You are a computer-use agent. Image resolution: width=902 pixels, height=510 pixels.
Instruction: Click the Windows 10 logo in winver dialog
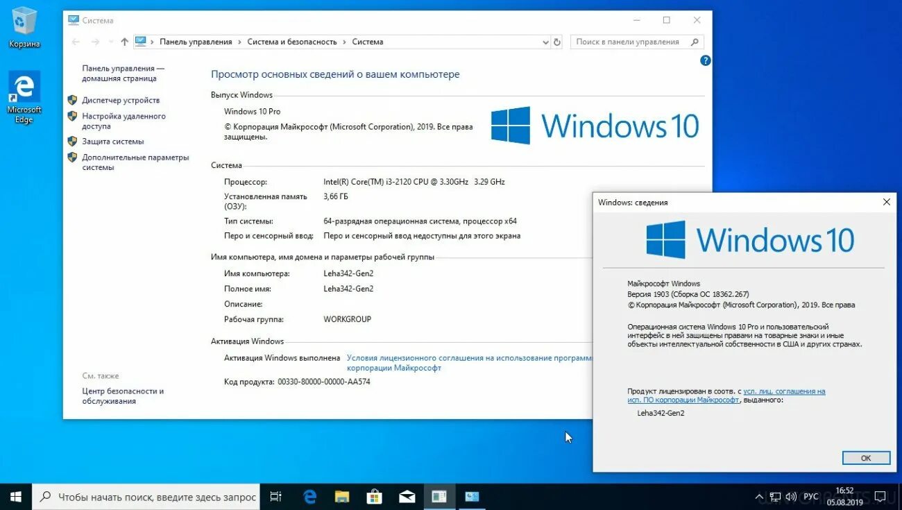click(750, 240)
